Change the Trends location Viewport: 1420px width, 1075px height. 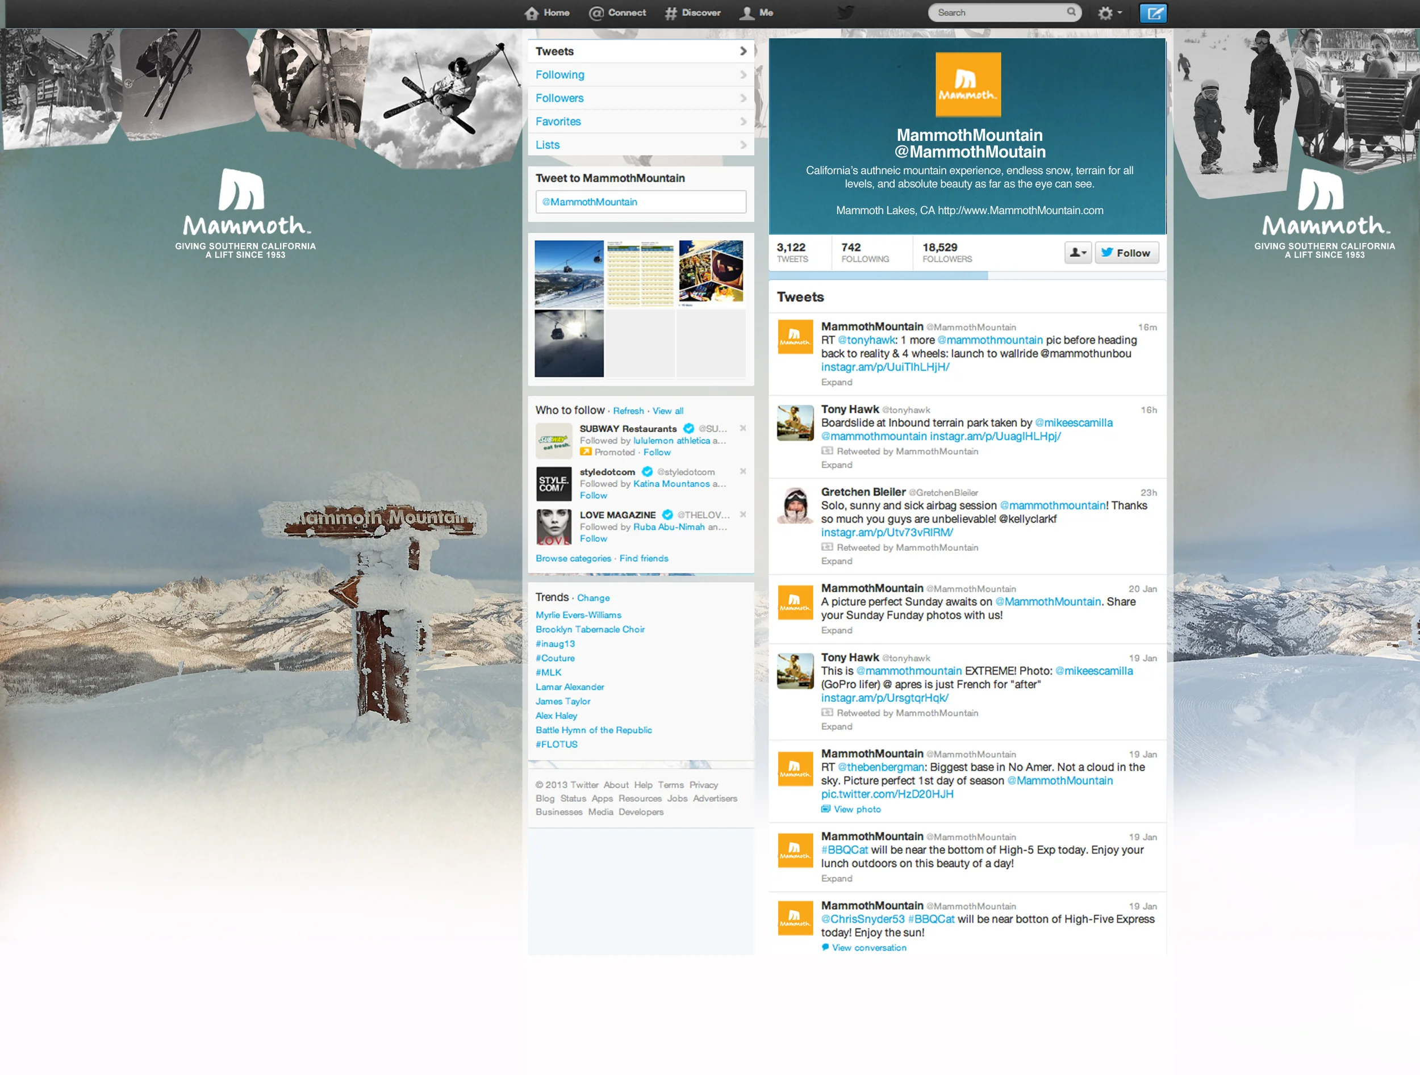click(x=593, y=598)
